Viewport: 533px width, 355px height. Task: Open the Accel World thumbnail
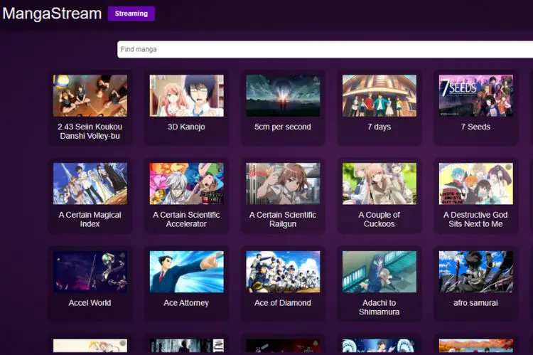(90, 272)
